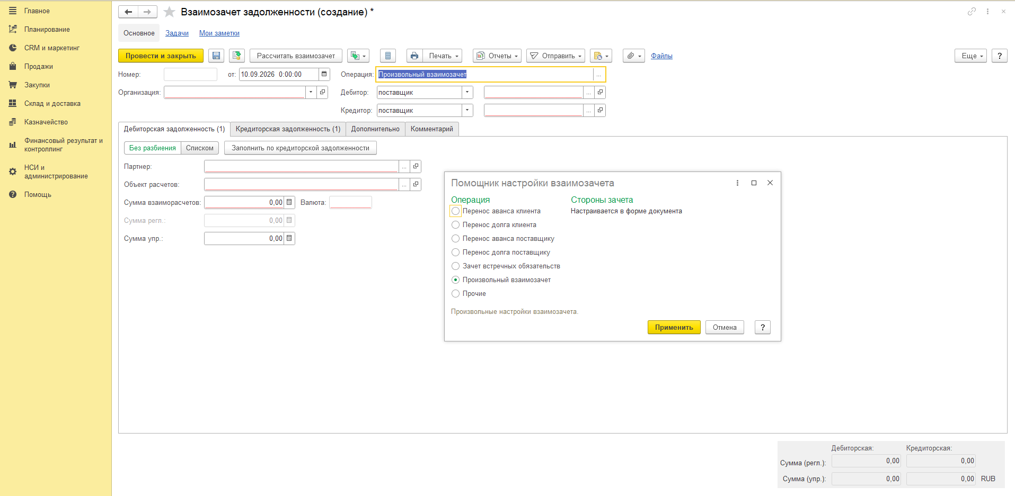Click the save (floppy disk) icon

(x=216, y=56)
